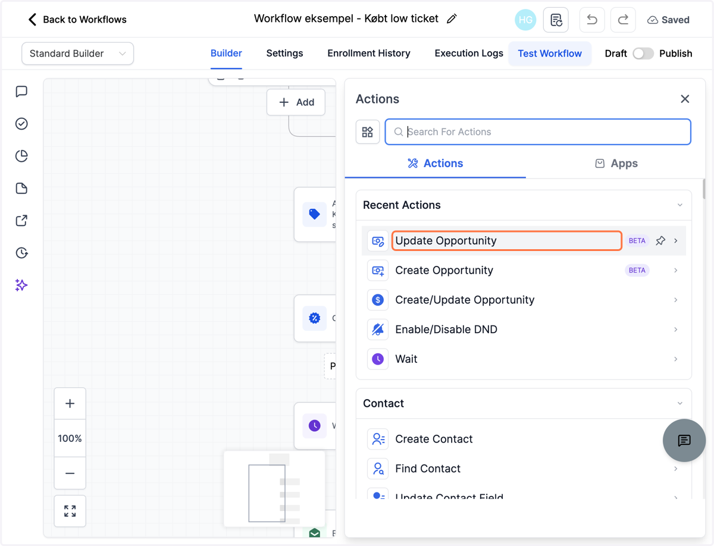Click the Create/Update Opportunity dollar icon

378,300
